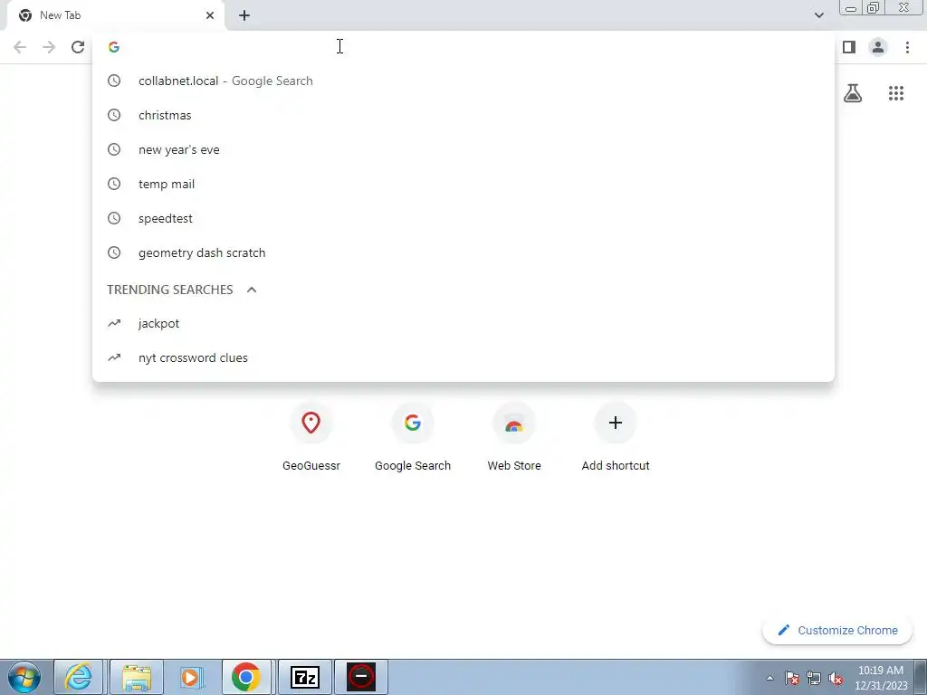The height and width of the screenshot is (695, 927).
Task: Open the Google Search shortcut
Action: pyautogui.click(x=413, y=437)
